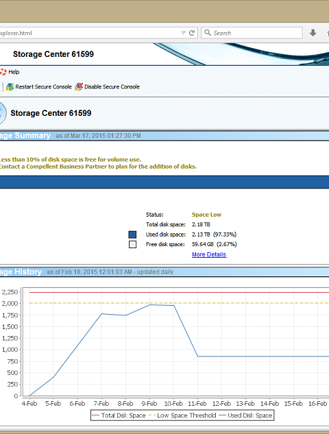Click the Disable Secure Console icon
This screenshot has height=434, width=329.
(x=79, y=87)
